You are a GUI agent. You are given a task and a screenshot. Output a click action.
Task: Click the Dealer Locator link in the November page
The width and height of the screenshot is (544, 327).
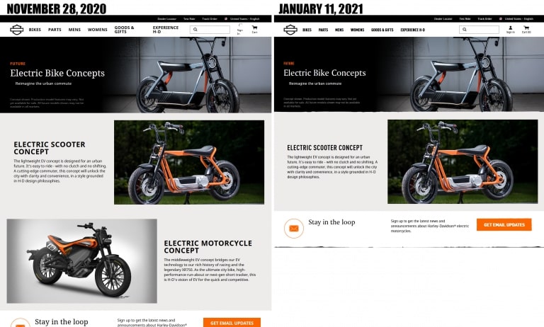tap(167, 18)
